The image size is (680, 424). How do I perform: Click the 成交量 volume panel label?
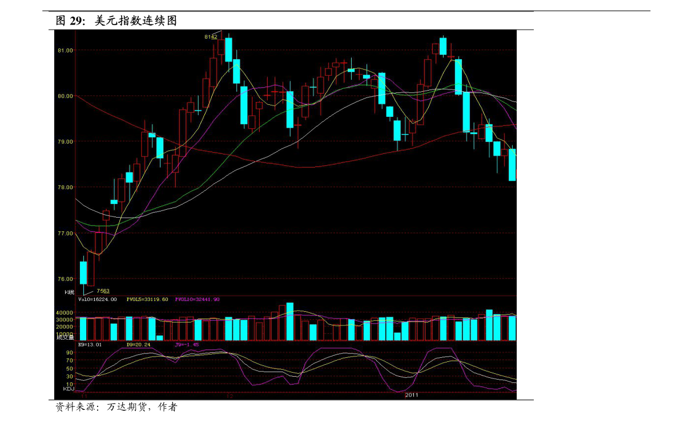point(65,337)
